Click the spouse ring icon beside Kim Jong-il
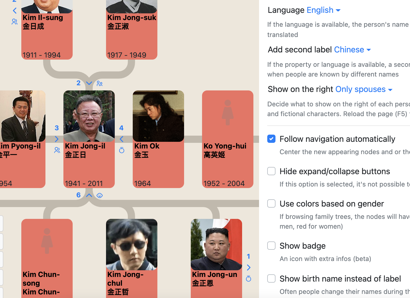 tap(122, 150)
